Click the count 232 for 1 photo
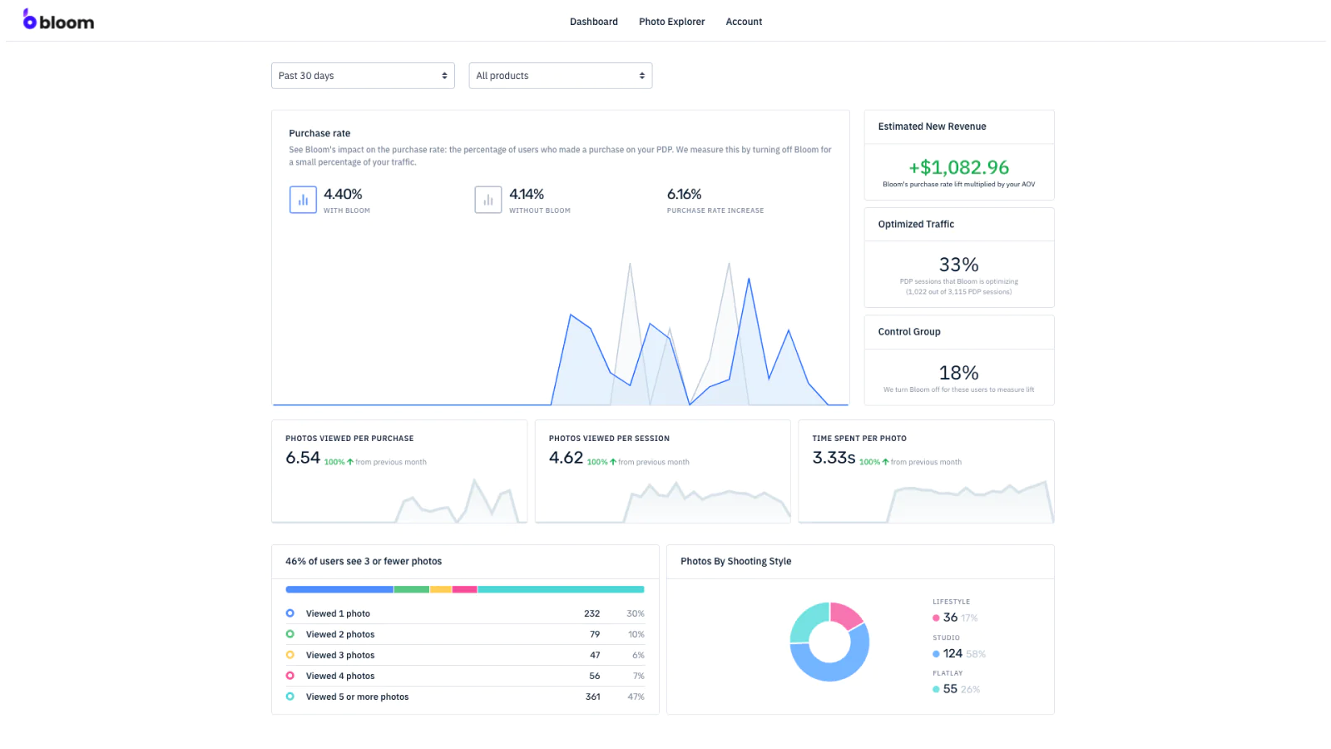The image size is (1331, 749). pyautogui.click(x=591, y=613)
